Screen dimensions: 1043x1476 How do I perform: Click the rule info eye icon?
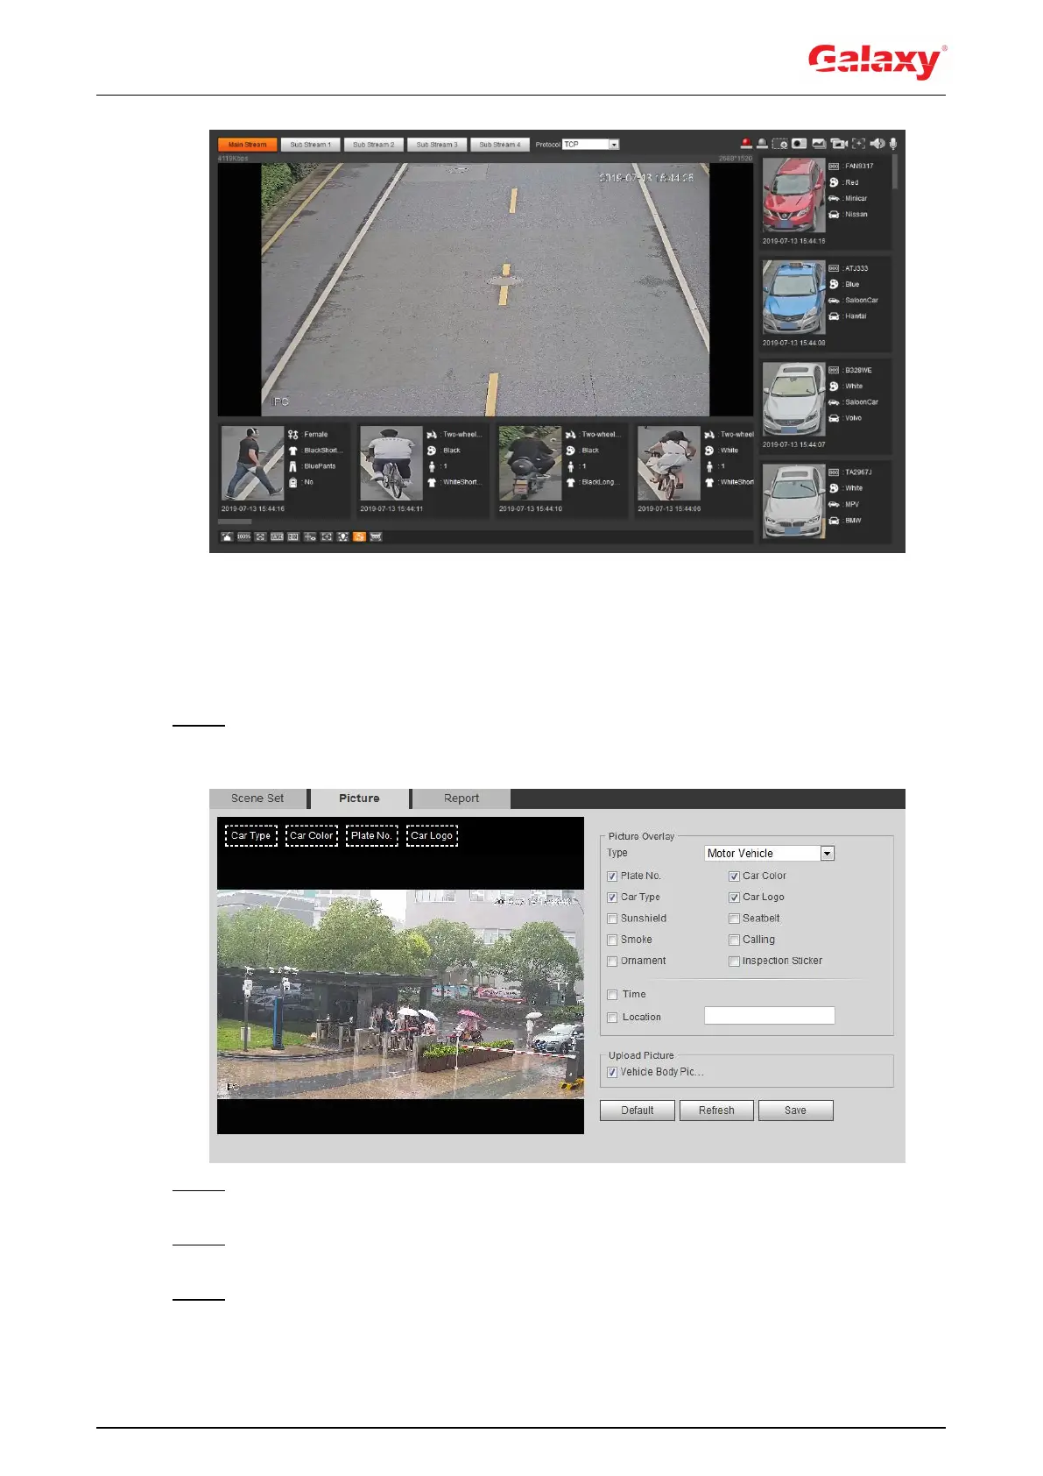pyautogui.click(x=310, y=536)
